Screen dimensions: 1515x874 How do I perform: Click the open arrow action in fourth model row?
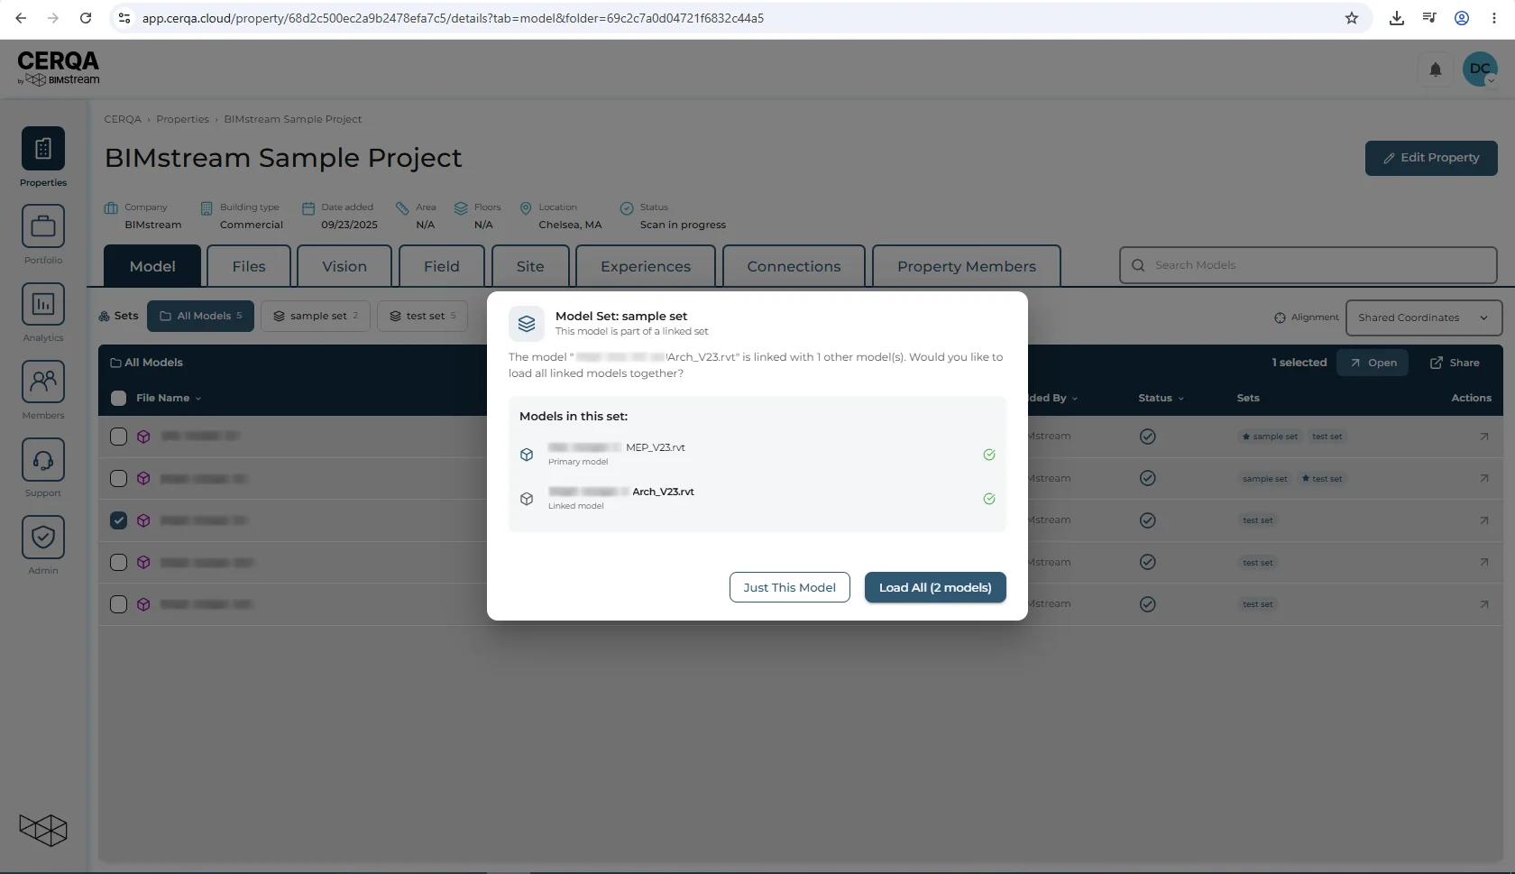pyautogui.click(x=1484, y=562)
